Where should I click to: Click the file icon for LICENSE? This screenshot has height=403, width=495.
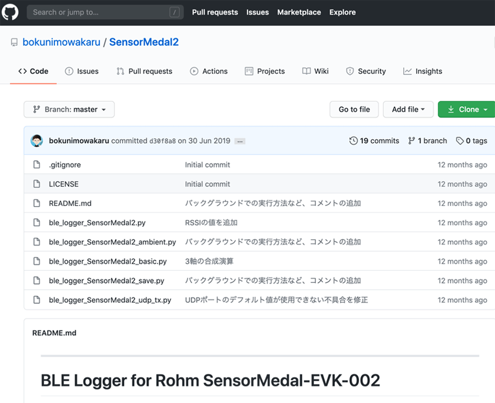[37, 184]
